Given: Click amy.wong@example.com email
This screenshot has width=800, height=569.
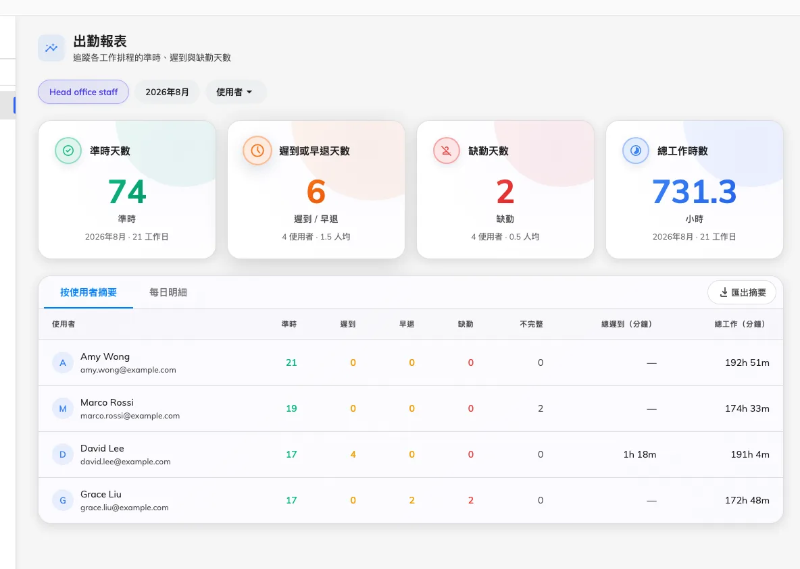Looking at the screenshot, I should point(128,370).
